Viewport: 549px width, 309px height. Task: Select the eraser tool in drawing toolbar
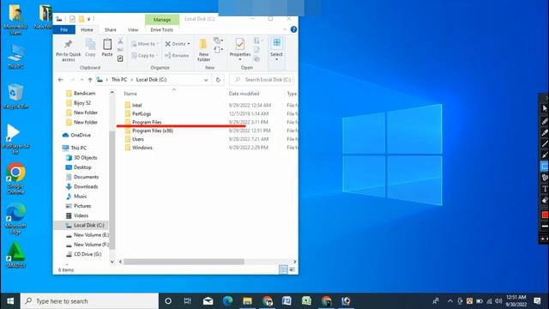[545, 200]
